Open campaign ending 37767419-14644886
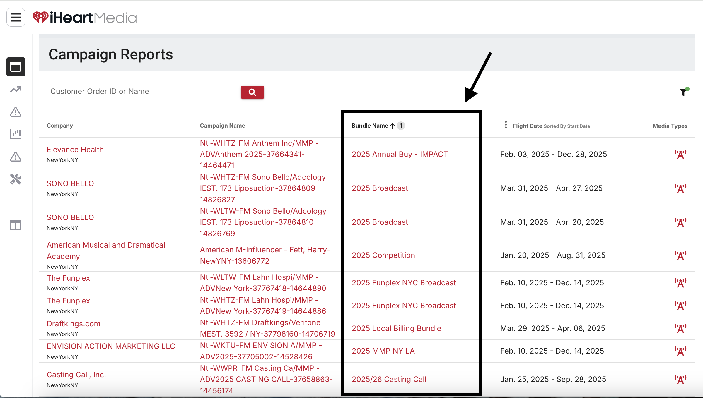This screenshot has height=398, width=703. [x=263, y=306]
